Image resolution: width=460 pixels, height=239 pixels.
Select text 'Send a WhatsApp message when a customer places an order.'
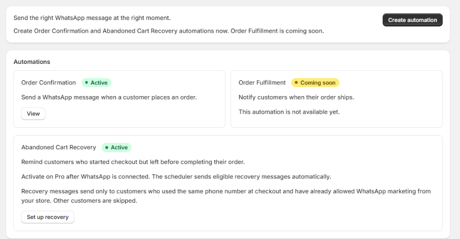(109, 98)
